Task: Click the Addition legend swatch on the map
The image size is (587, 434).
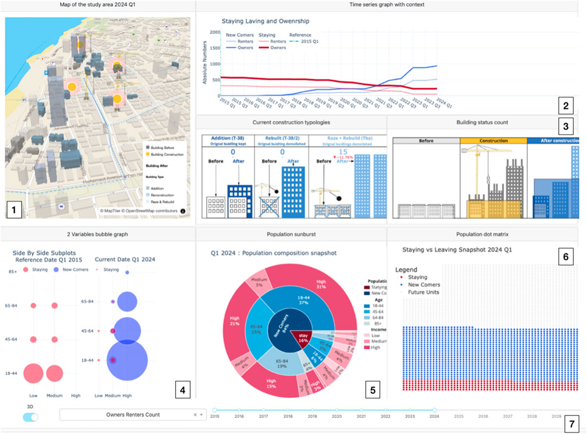Action: tap(148, 188)
